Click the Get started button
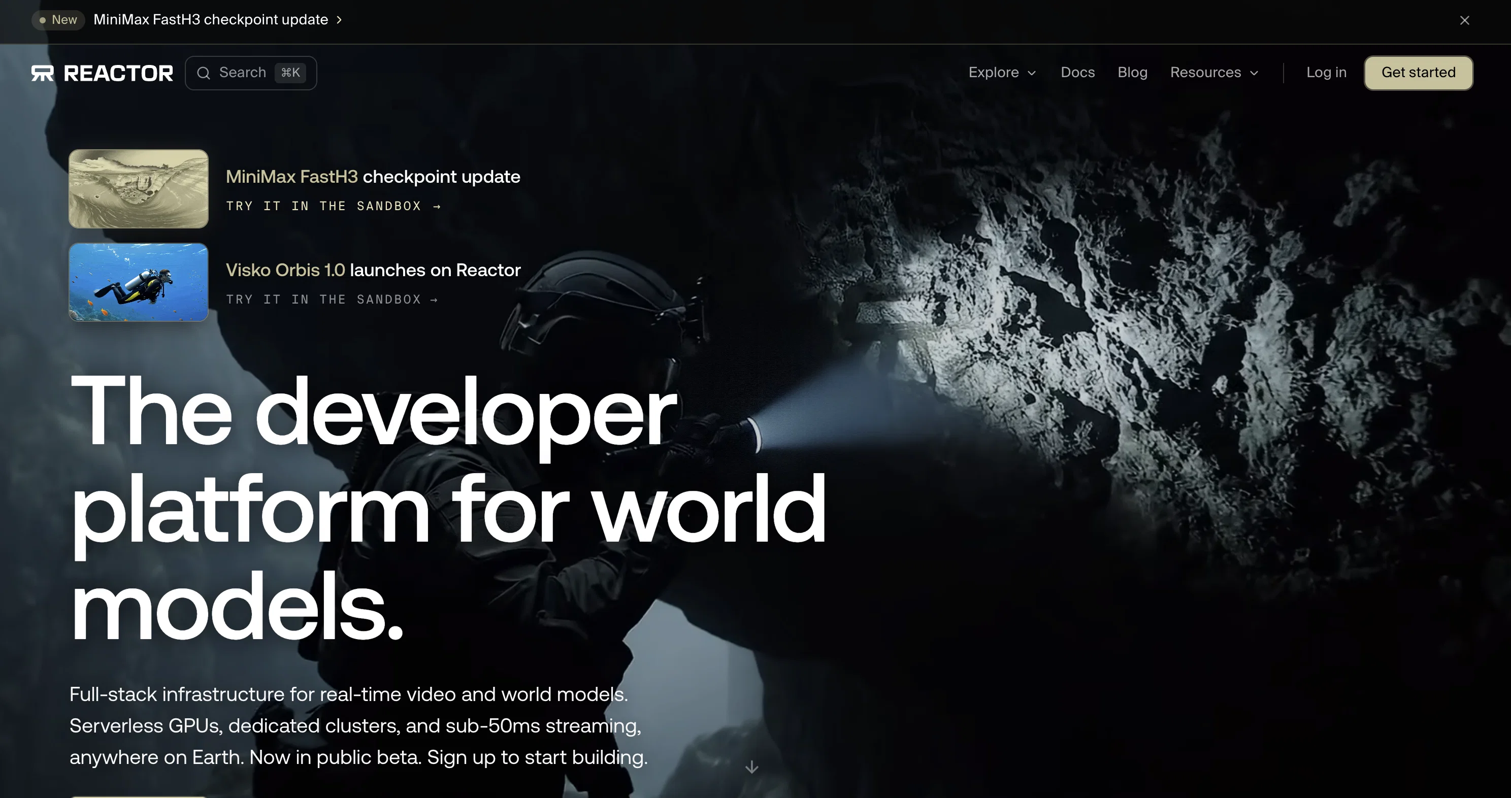 [1418, 73]
